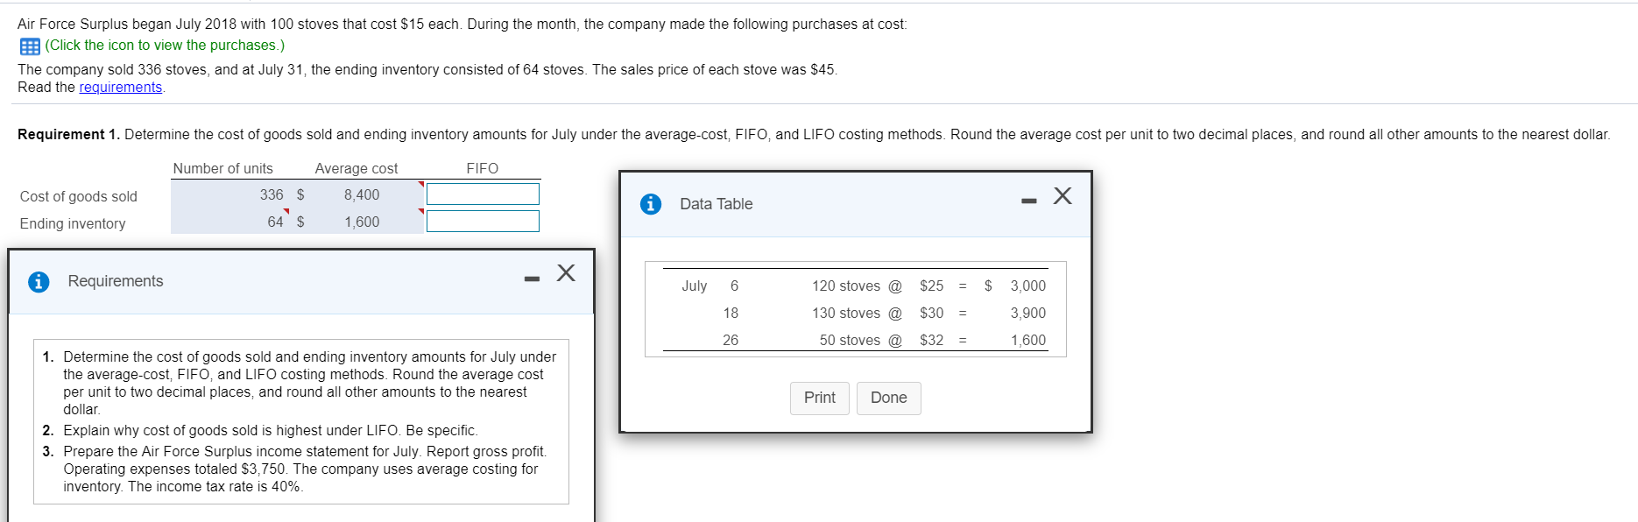Minimize the Data Table dialog
Image resolution: width=1638 pixels, height=522 pixels.
pyautogui.click(x=1029, y=201)
